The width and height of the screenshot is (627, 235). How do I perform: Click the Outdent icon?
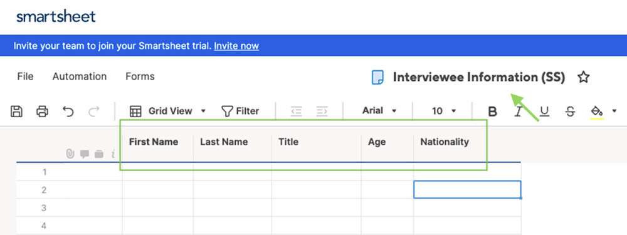pyautogui.click(x=296, y=111)
